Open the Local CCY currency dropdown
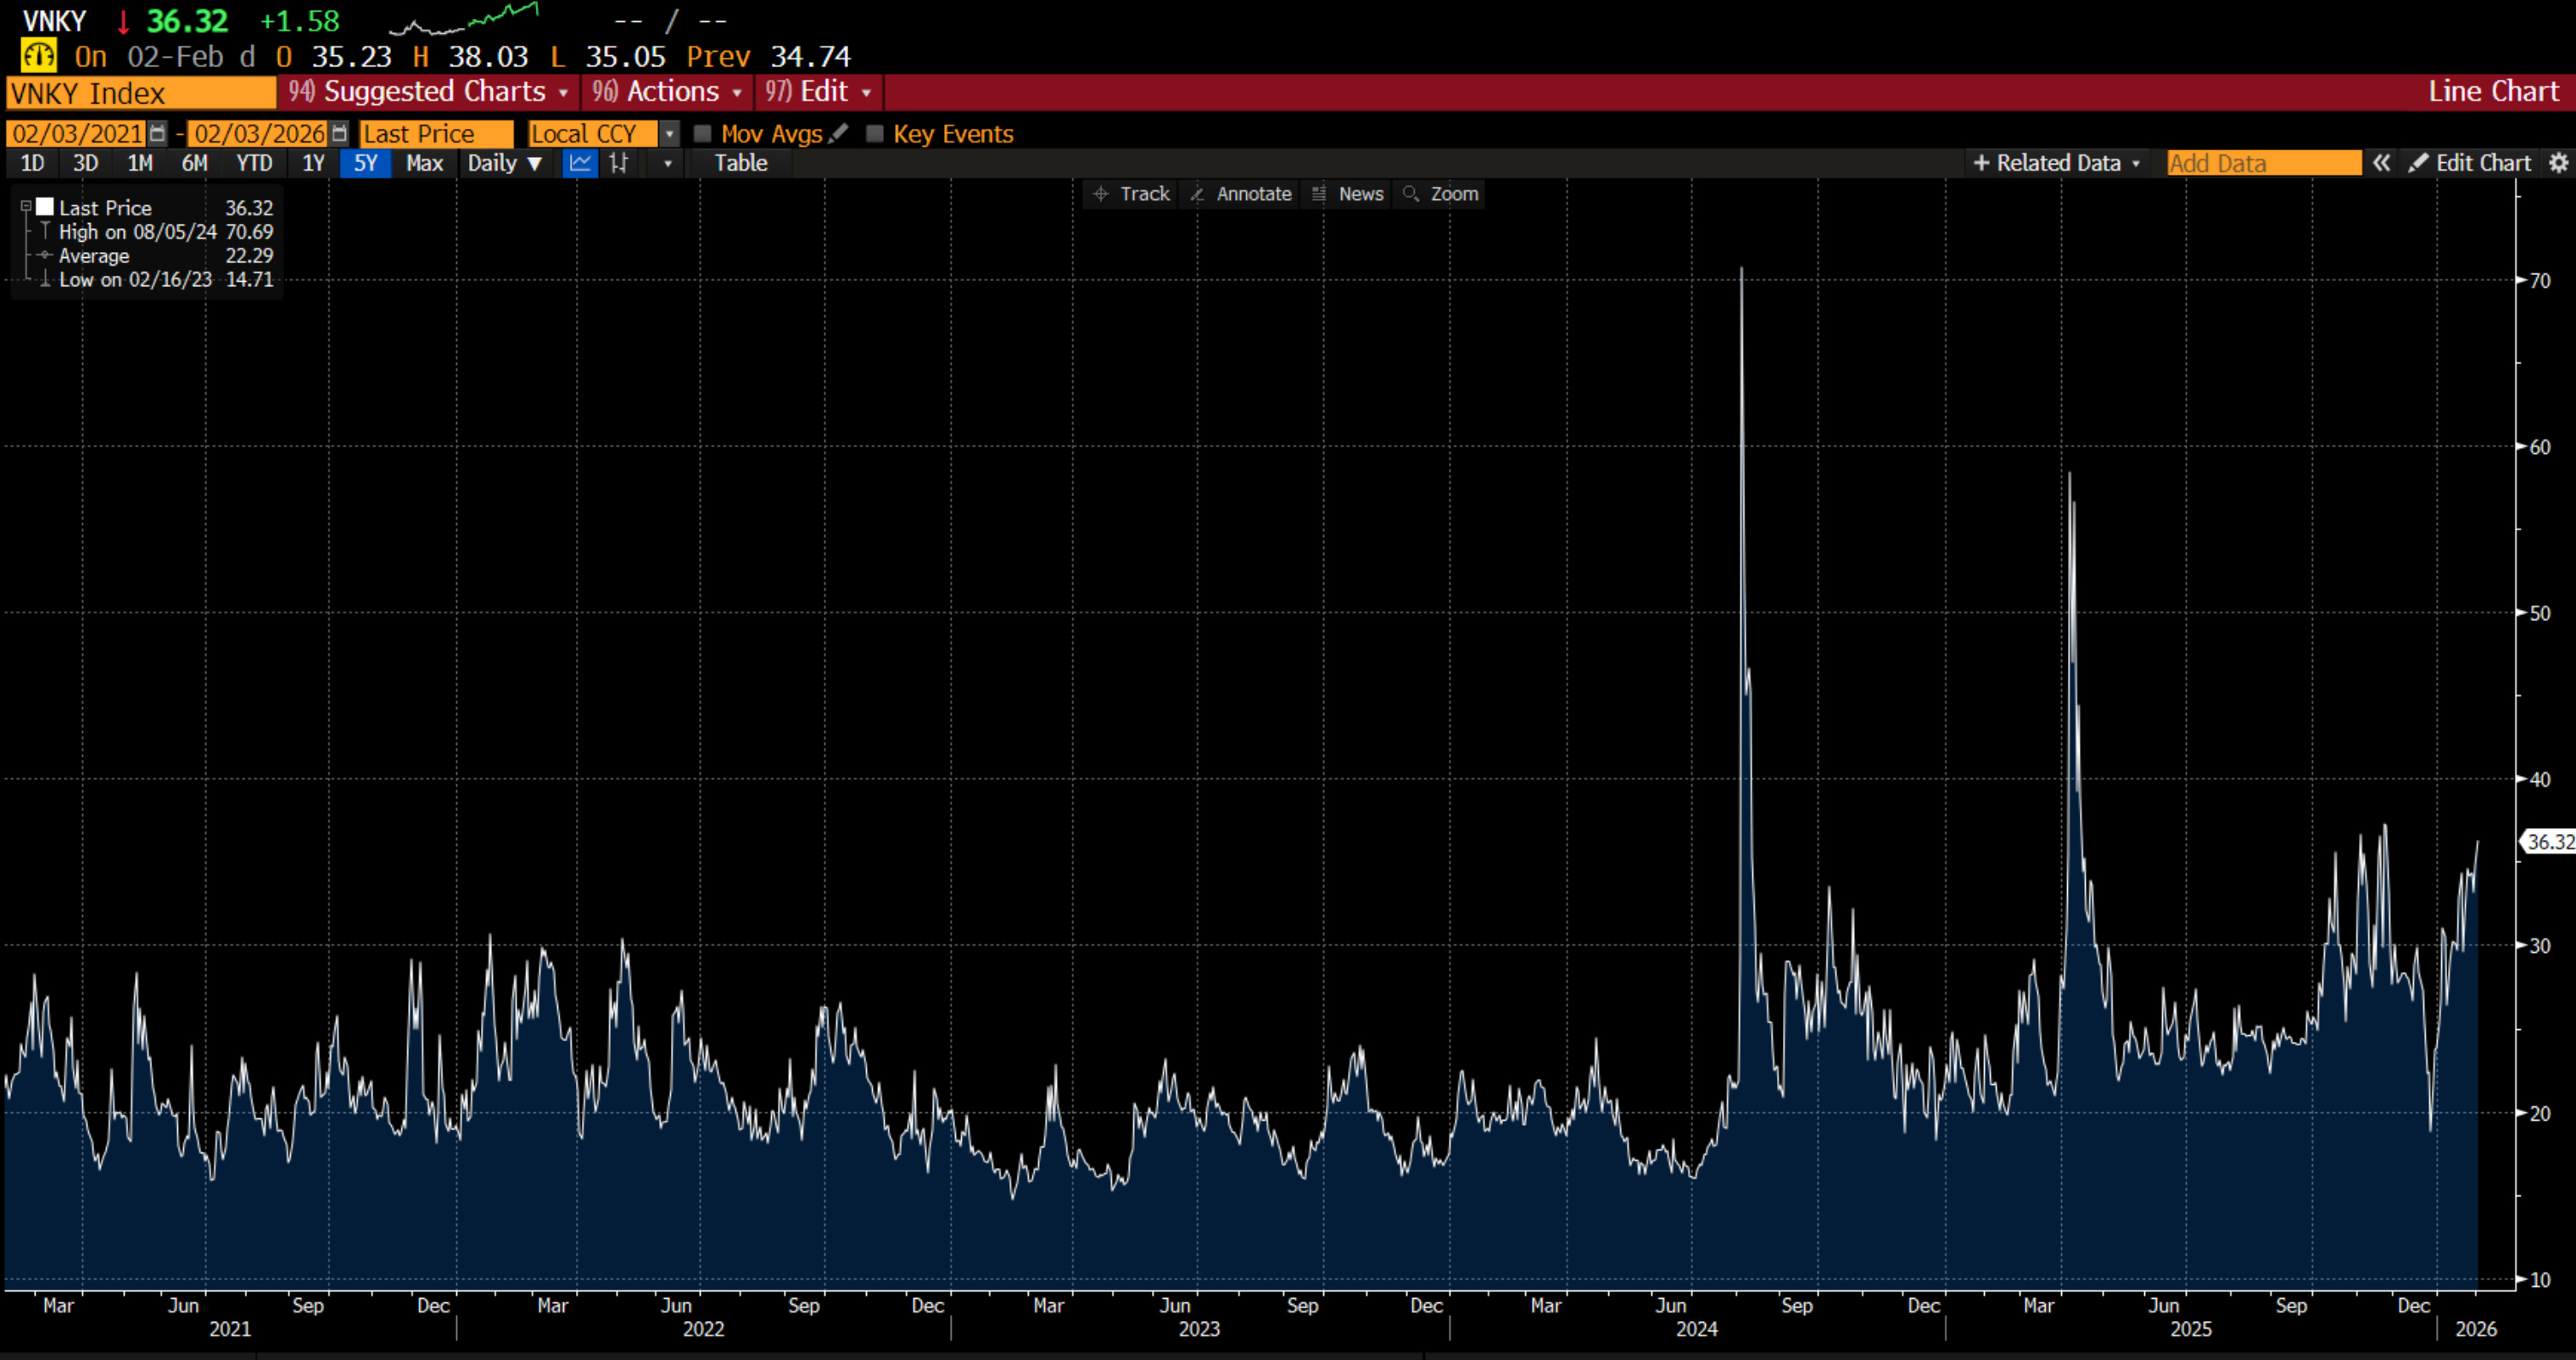The height and width of the screenshot is (1360, 2576). click(x=669, y=133)
